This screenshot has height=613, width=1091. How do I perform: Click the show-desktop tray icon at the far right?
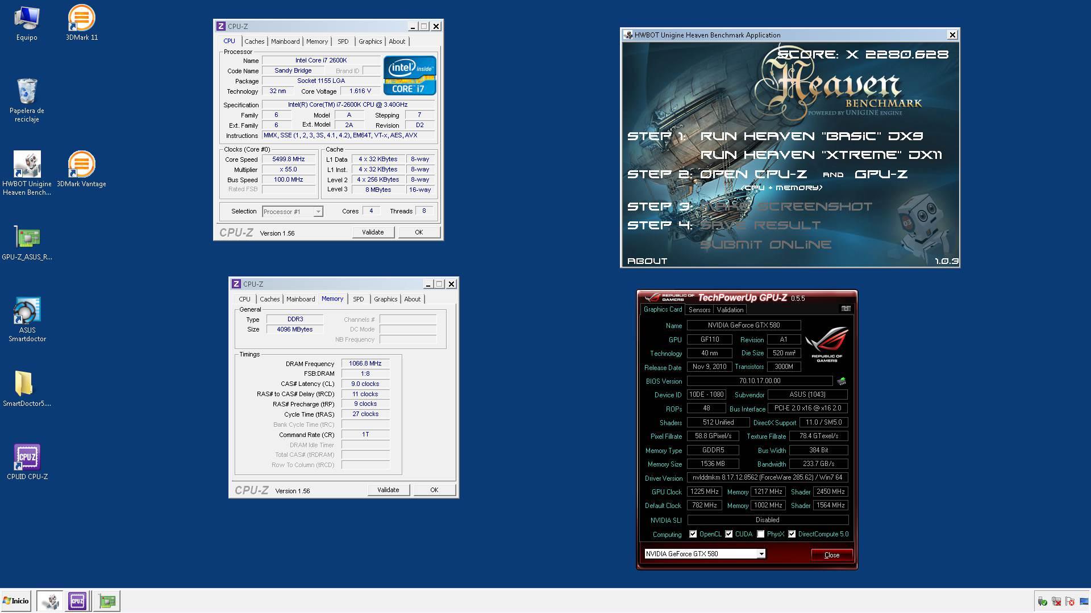click(1084, 601)
